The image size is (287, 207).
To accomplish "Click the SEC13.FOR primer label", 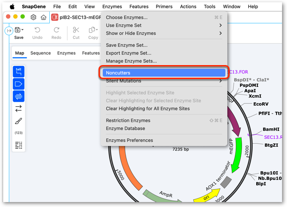I will click(238, 72).
